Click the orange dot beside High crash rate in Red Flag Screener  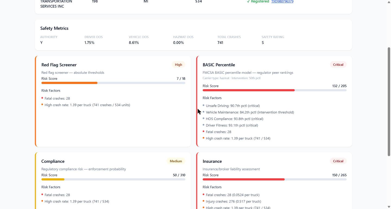tap(42, 104)
